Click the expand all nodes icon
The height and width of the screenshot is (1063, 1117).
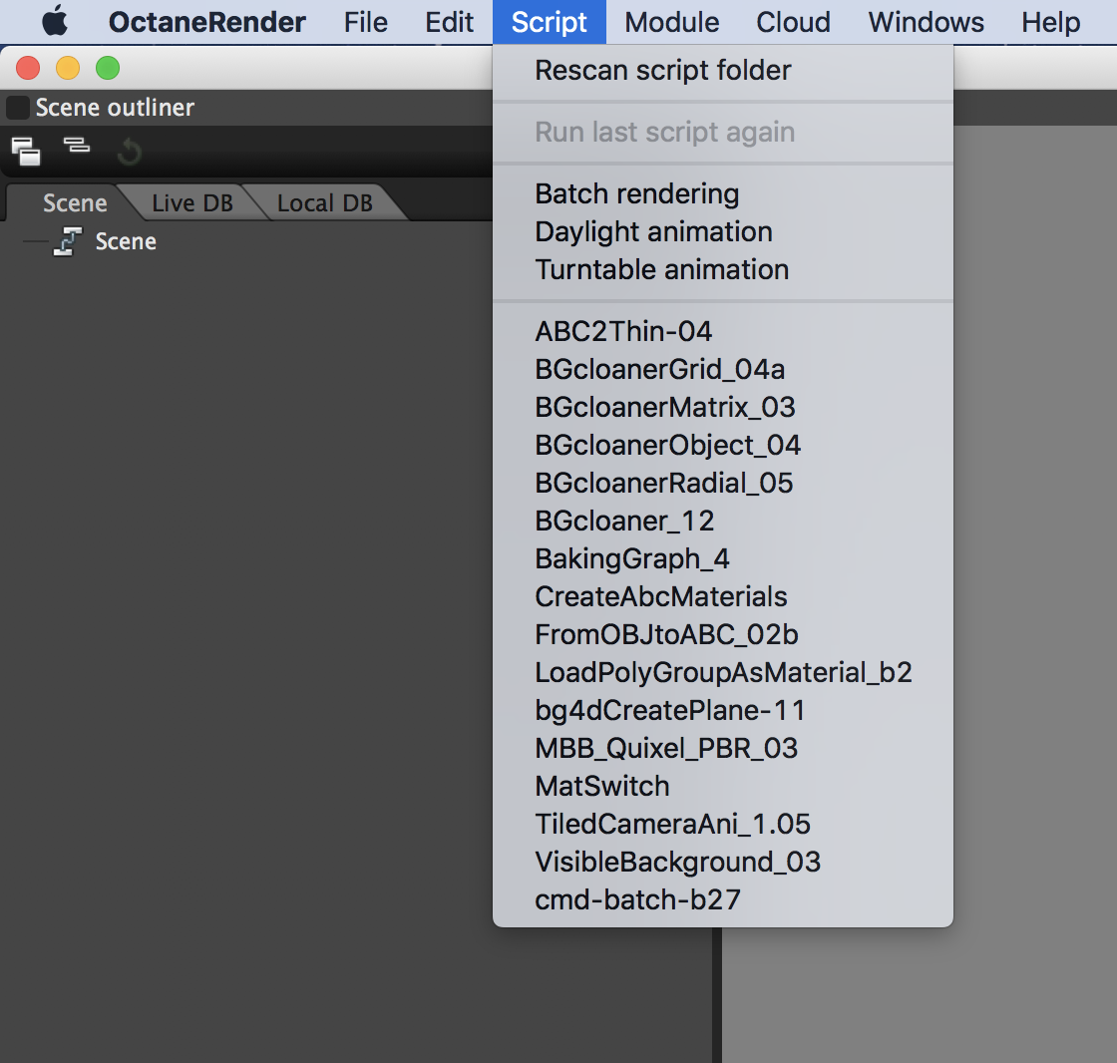[26, 151]
